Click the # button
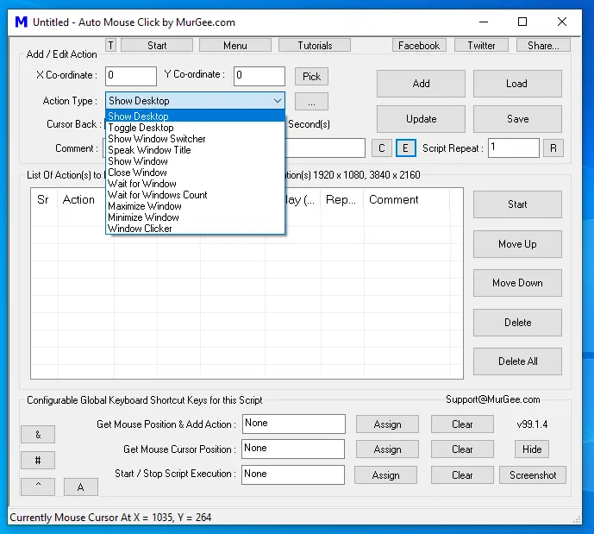Screen dimensions: 594x534 [x=38, y=460]
